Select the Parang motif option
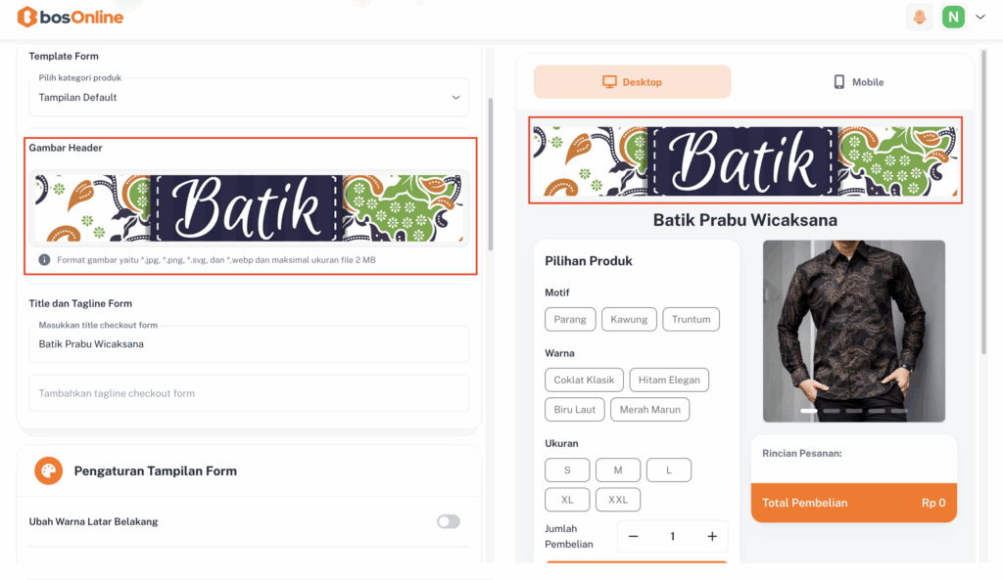Screen dimensions: 1003x580 [x=570, y=320]
